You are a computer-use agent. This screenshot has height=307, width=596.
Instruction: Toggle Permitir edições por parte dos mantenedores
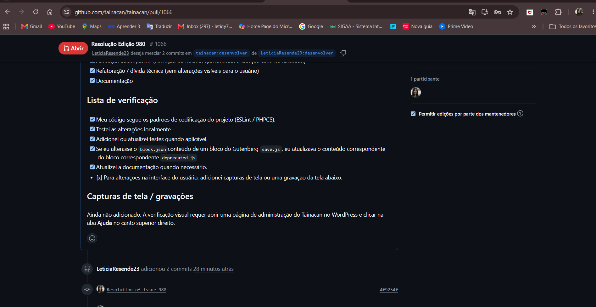(x=413, y=114)
